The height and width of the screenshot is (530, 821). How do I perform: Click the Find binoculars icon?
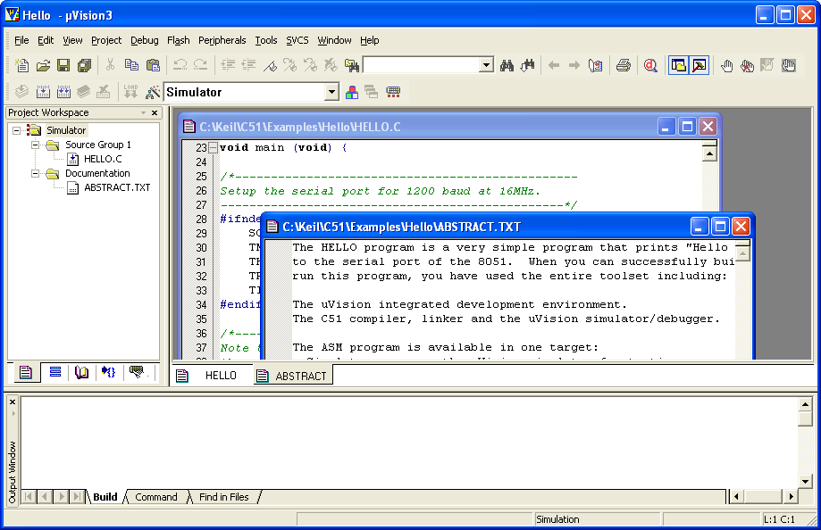(507, 65)
